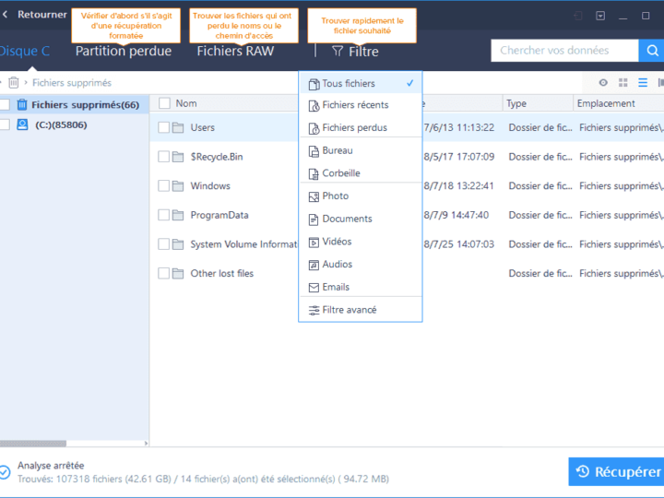The width and height of the screenshot is (664, 498).
Task: Click the Analyse arrêtée status text
Action: pyautogui.click(x=51, y=466)
